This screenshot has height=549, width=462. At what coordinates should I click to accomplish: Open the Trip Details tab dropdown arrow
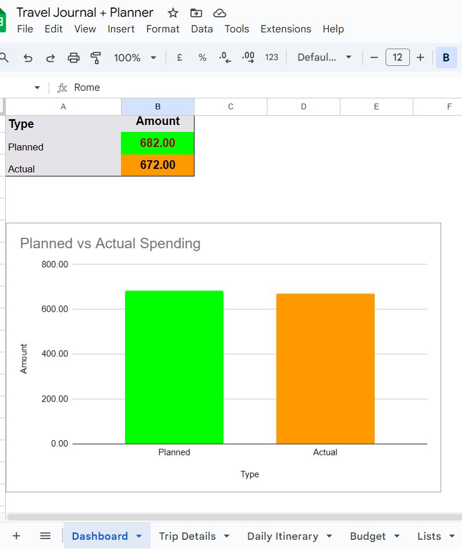pos(226,536)
